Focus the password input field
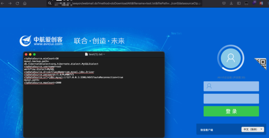The height and width of the screenshot is (138, 269). point(231,99)
